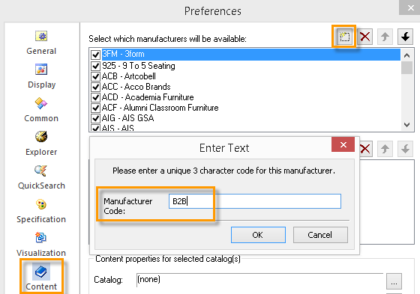Image resolution: width=420 pixels, height=294 pixels.
Task: Click the up arrow in the lower catalog toolbar
Action: (x=385, y=149)
